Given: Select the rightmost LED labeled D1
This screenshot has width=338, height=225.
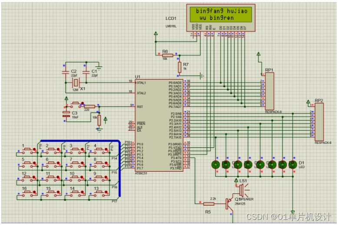Looking at the screenshot, I should pyautogui.click(x=292, y=165).
